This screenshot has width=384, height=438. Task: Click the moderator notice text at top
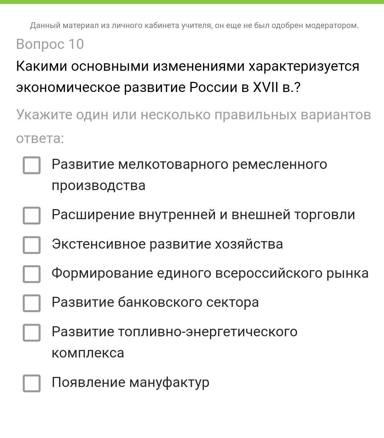[194, 26]
